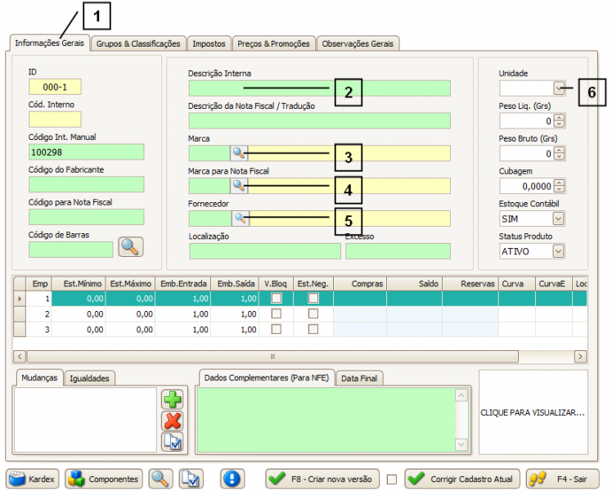Click the red X delete icon
The width and height of the screenshot is (612, 491).
click(173, 421)
